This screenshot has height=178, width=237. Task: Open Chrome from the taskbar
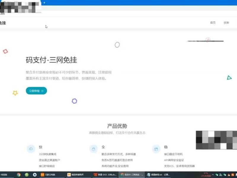pos(19,175)
